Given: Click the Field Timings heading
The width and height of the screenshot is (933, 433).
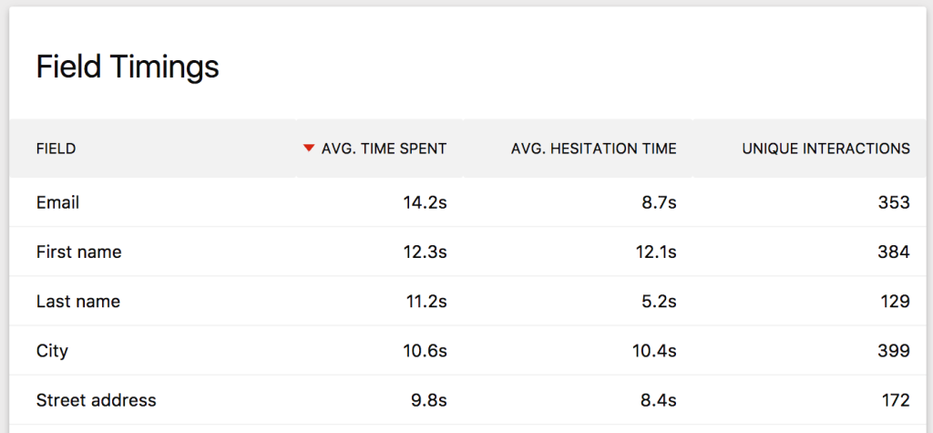Looking at the screenshot, I should tap(128, 67).
